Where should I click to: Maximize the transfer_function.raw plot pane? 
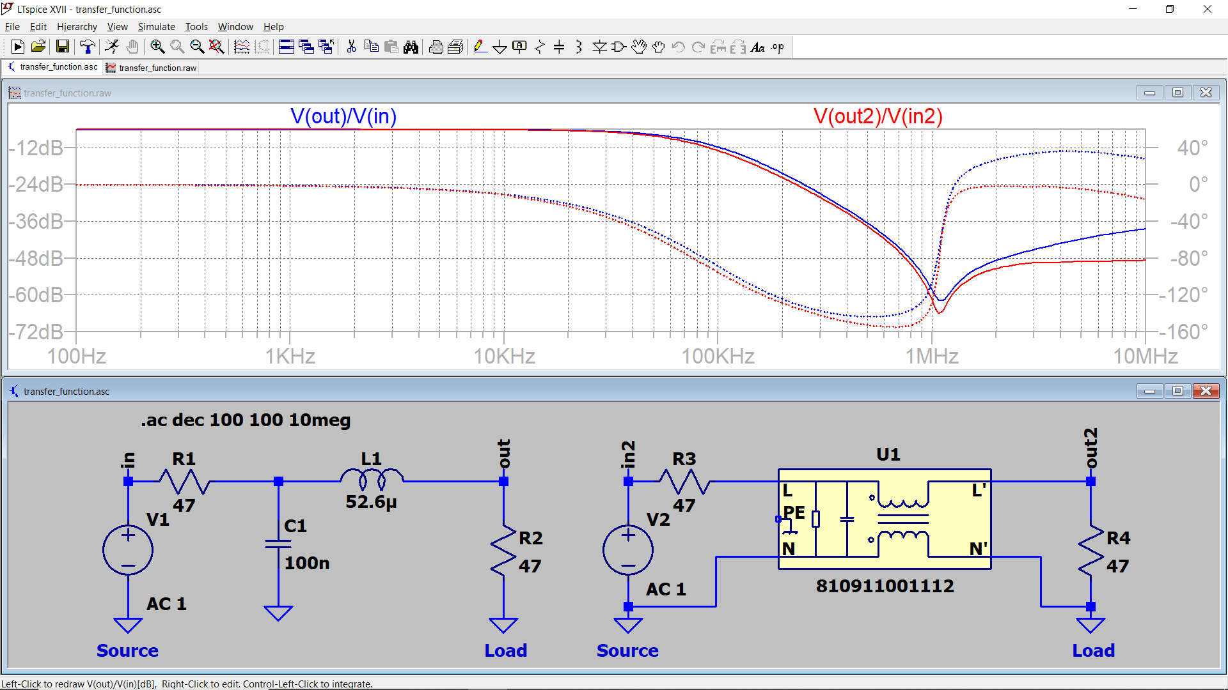pos(1177,93)
